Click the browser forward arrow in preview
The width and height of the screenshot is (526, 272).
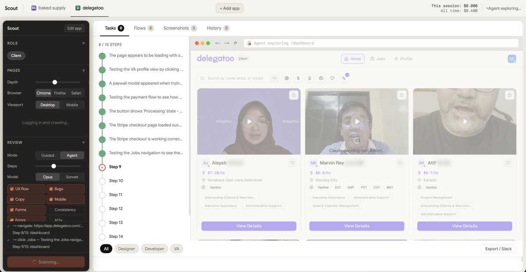point(227,43)
